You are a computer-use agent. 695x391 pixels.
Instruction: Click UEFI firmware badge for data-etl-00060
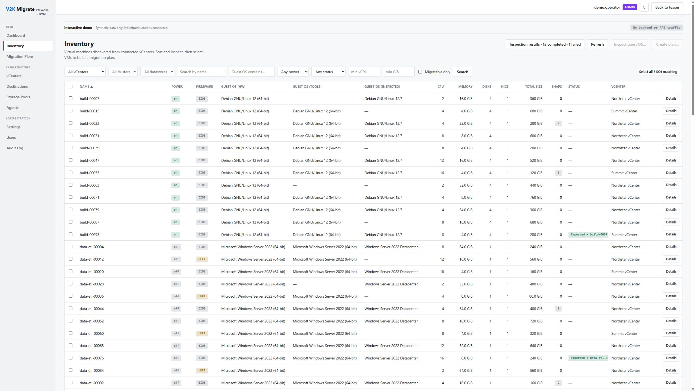(202, 333)
